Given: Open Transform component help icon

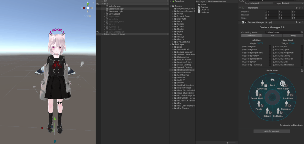Looking at the screenshot, I should point(297,8).
